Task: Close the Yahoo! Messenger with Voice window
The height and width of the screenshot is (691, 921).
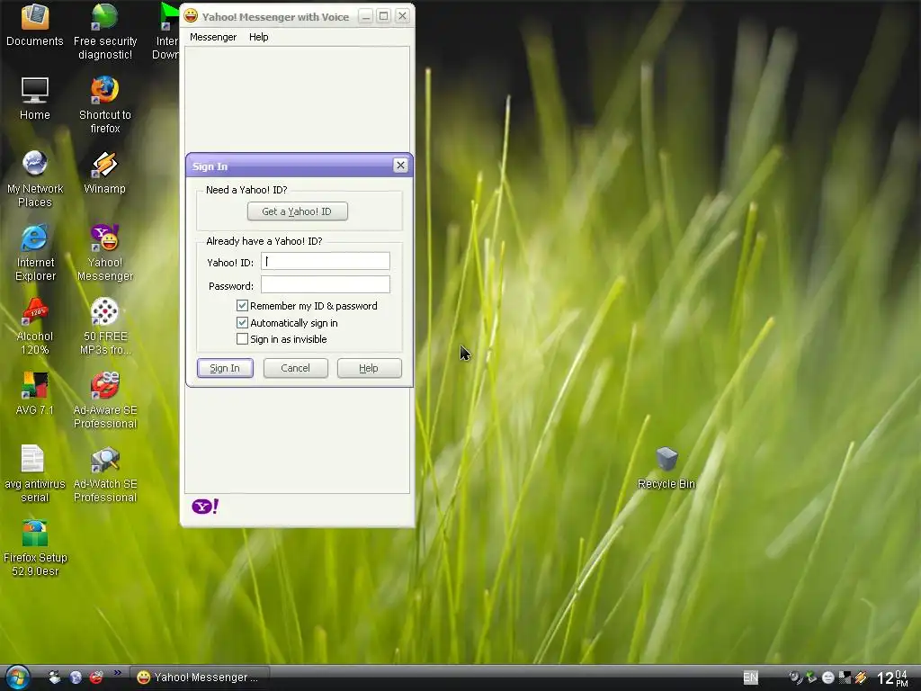Action: (x=402, y=16)
